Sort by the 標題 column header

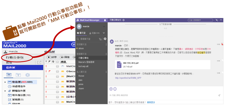63,62
